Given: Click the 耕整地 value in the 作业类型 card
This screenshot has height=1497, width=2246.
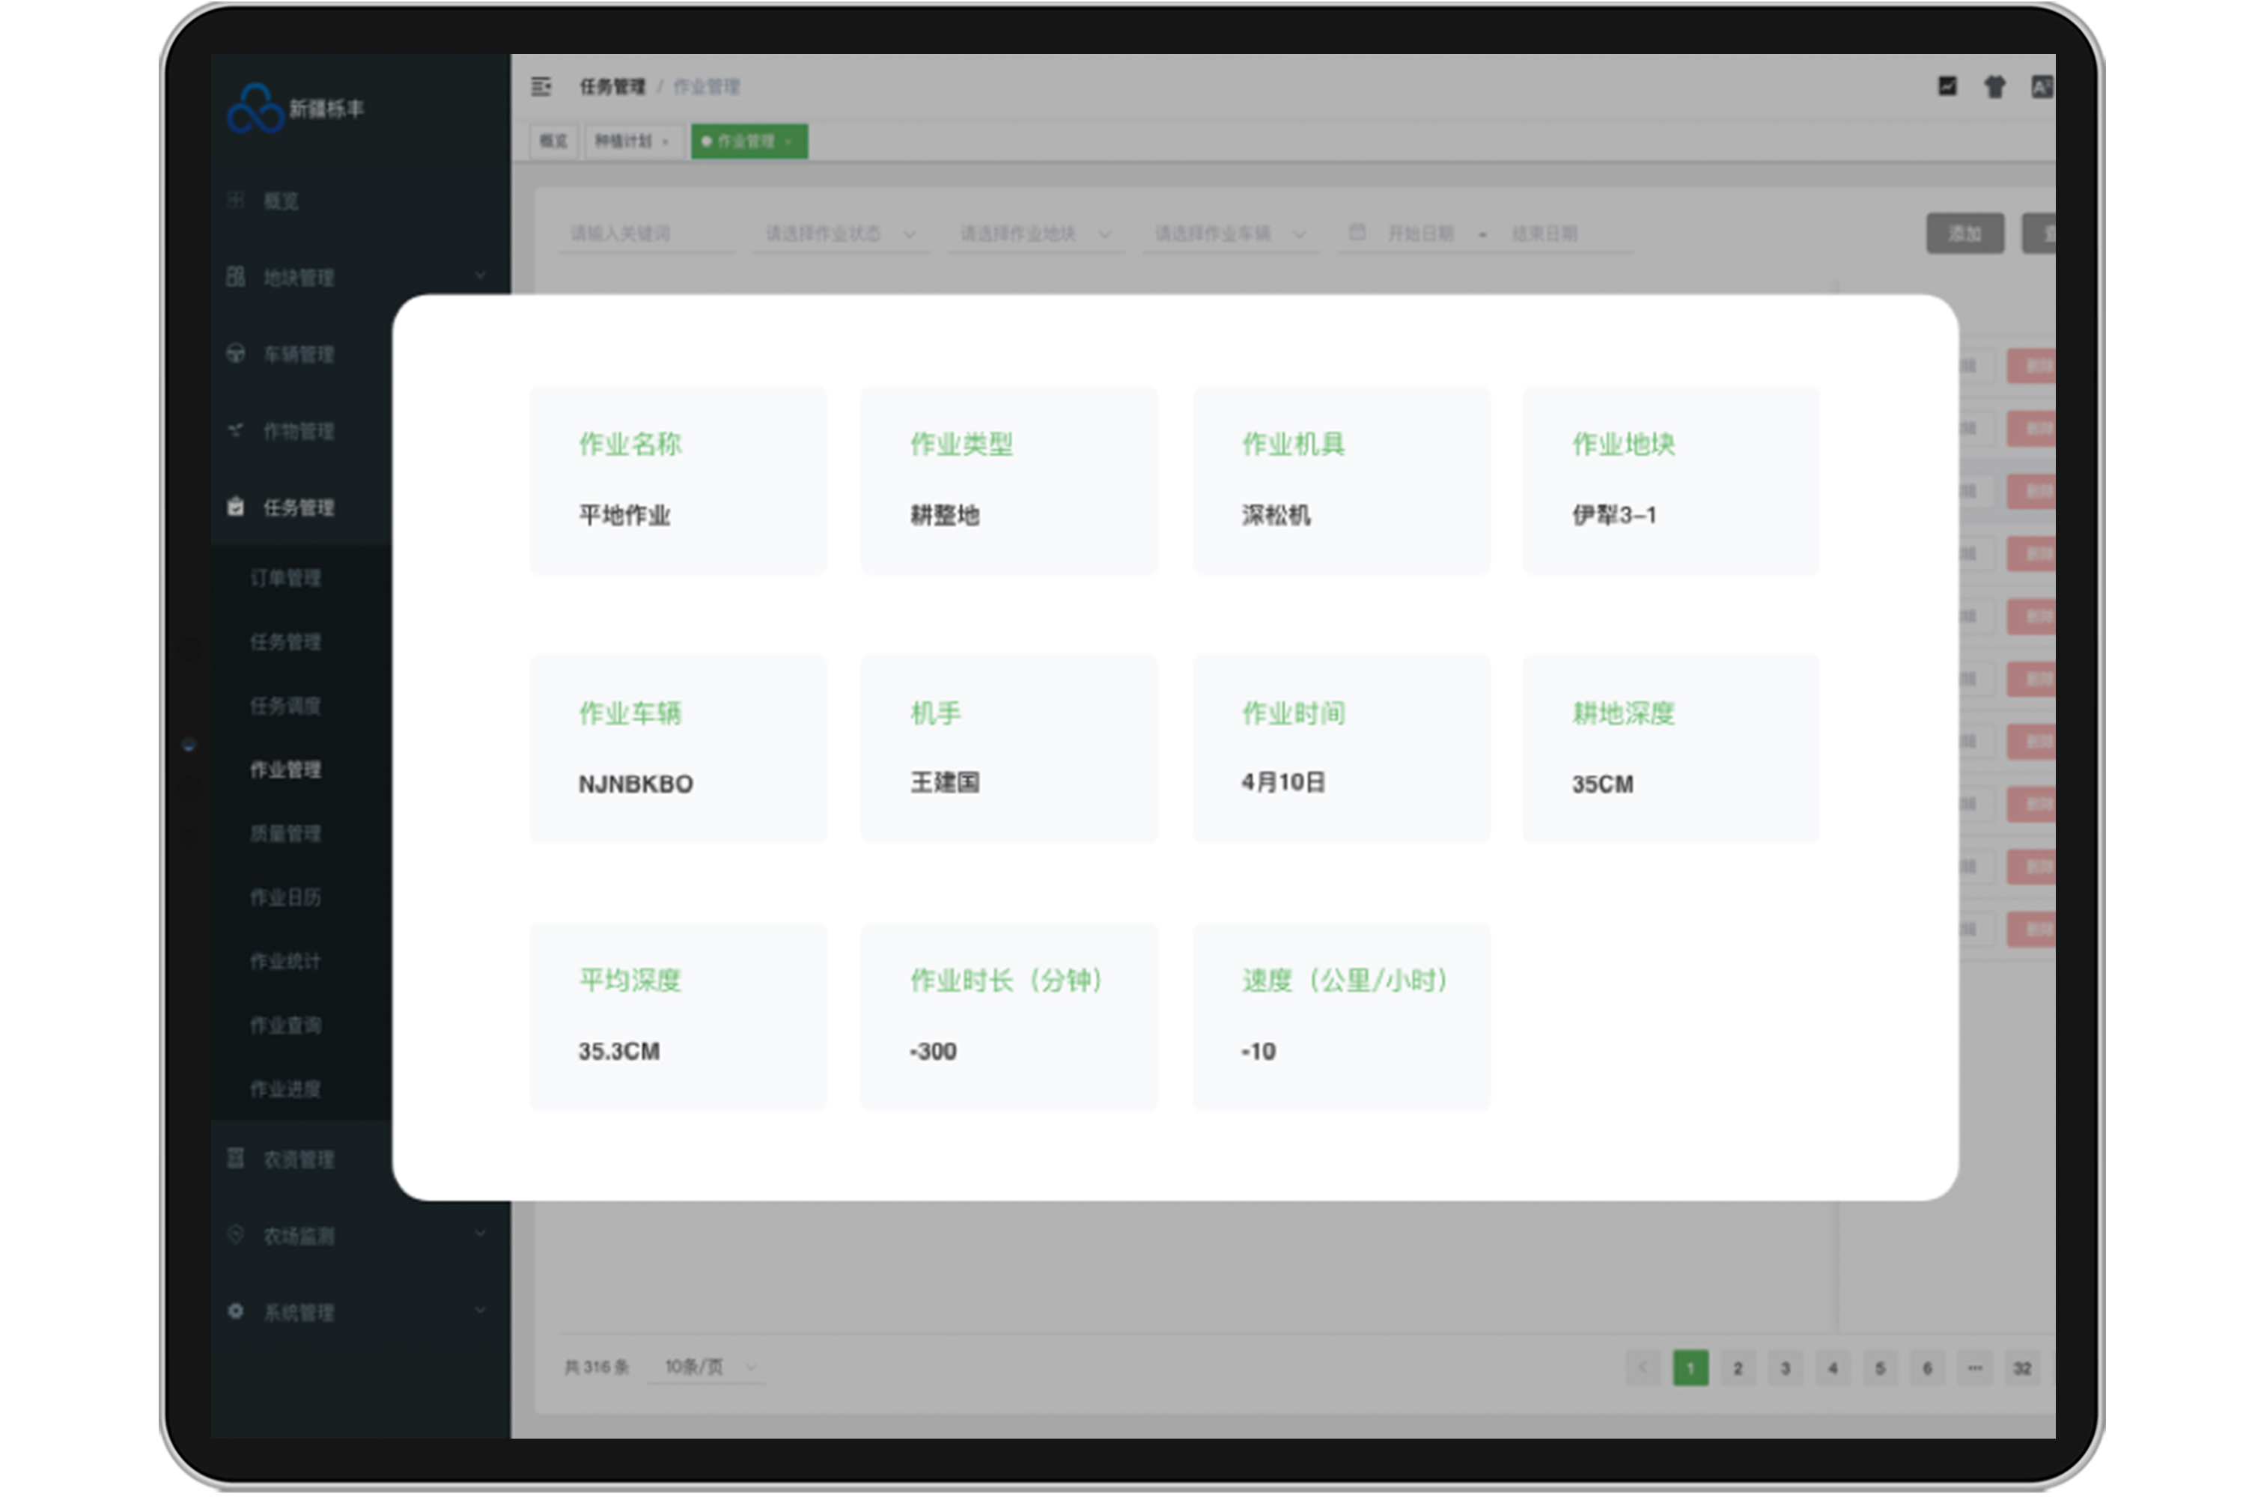Looking at the screenshot, I should click(944, 516).
